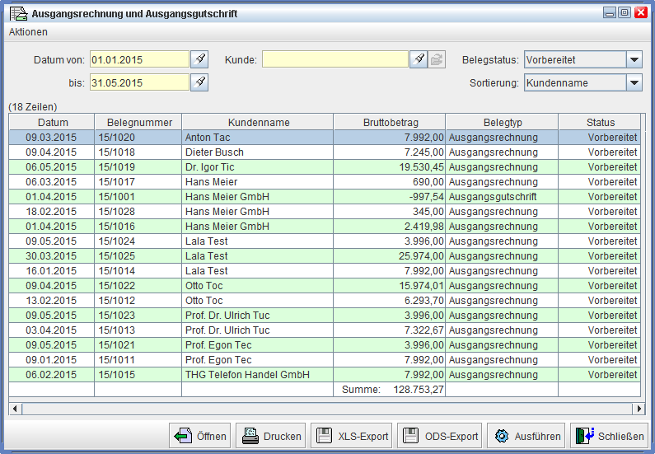655x454 pixels.
Task: Click the date picker icon beside 'Datum von'
Action: tap(199, 59)
